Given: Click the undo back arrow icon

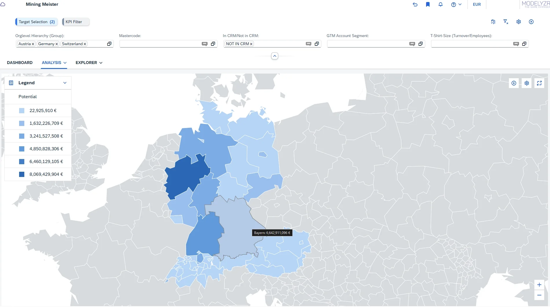Looking at the screenshot, I should coord(415,4).
